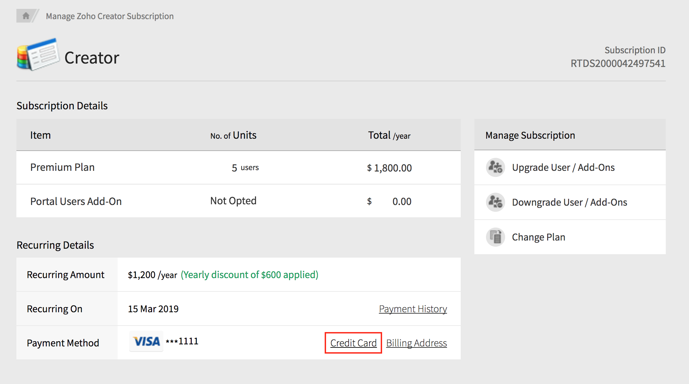The image size is (689, 384).
Task: Open Downgrade User / Add-Ons option
Action: (570, 202)
